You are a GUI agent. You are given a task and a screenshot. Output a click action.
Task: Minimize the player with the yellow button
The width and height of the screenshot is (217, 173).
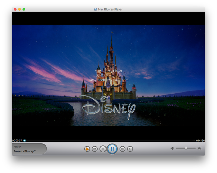point(20,9)
